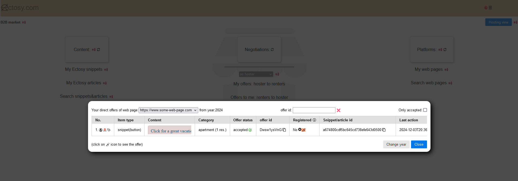This screenshot has height=181, width=518.
Task: Click the user profile icon in row 1
Action: (101, 130)
